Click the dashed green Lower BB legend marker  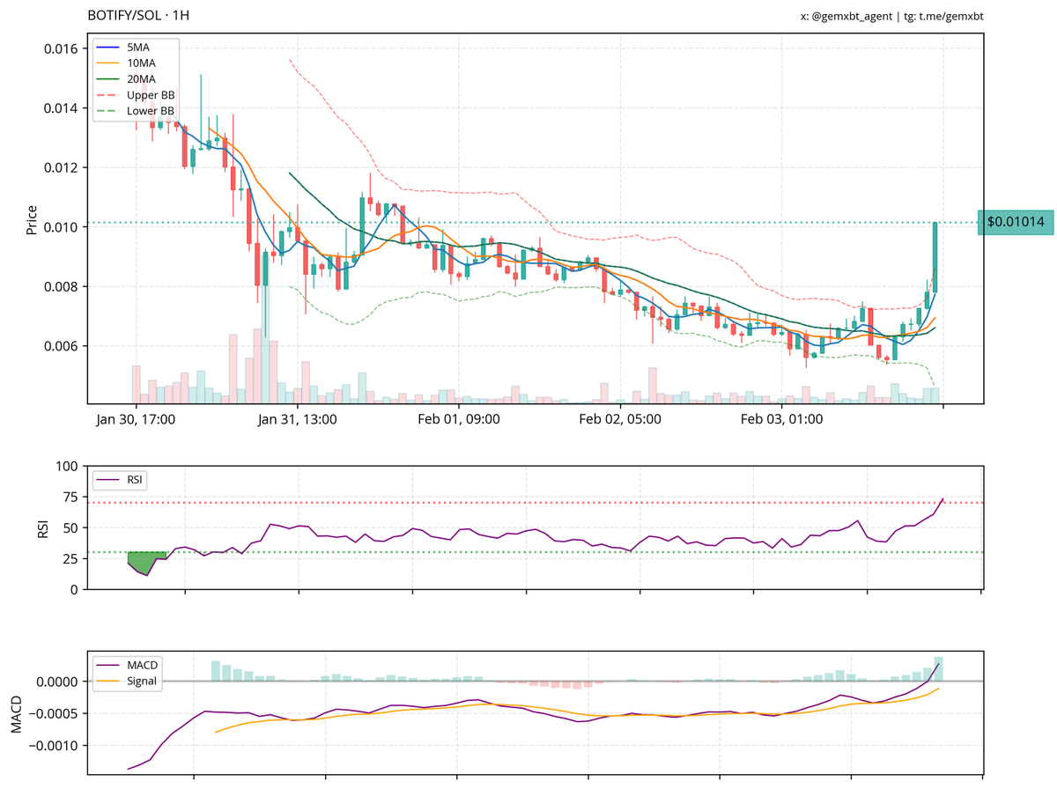107,111
